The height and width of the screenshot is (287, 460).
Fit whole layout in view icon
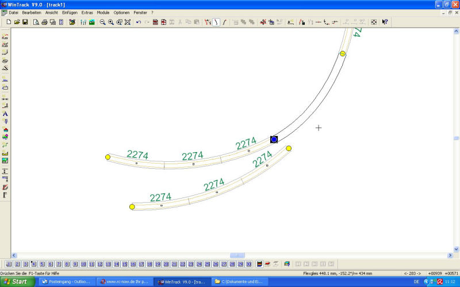click(x=128, y=22)
